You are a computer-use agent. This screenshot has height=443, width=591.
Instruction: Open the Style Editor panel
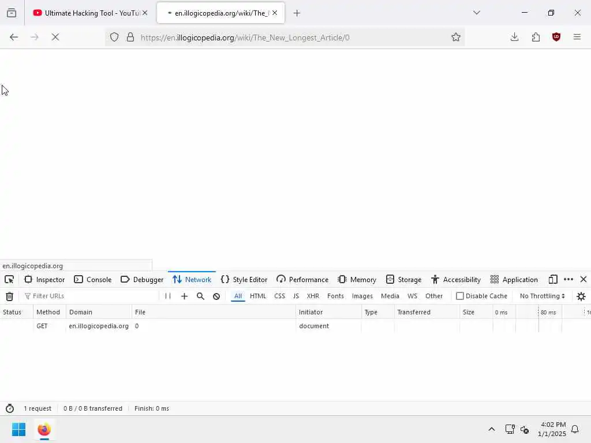(x=244, y=280)
